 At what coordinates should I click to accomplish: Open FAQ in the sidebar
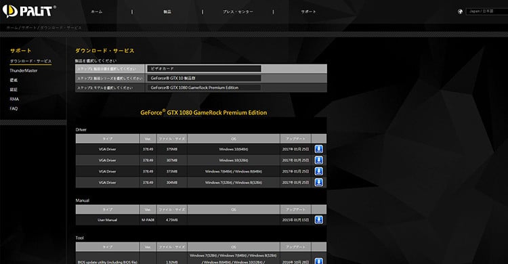pos(14,108)
